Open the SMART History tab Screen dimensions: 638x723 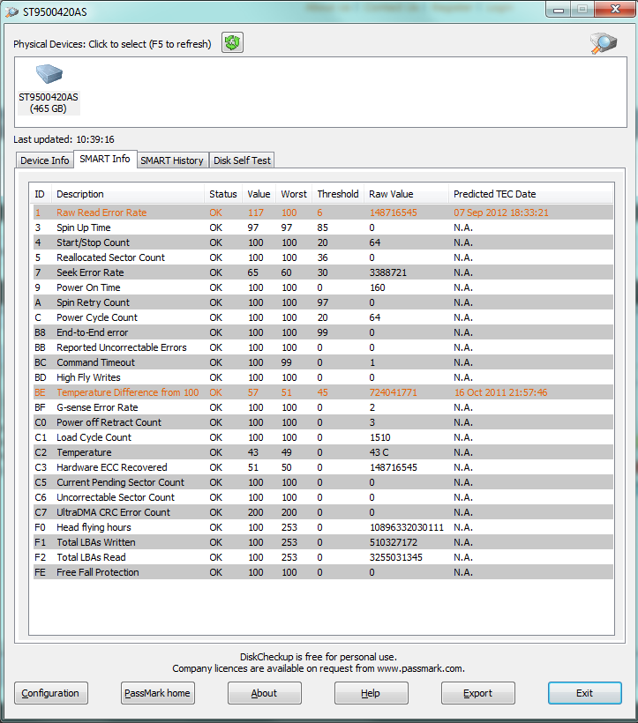172,160
